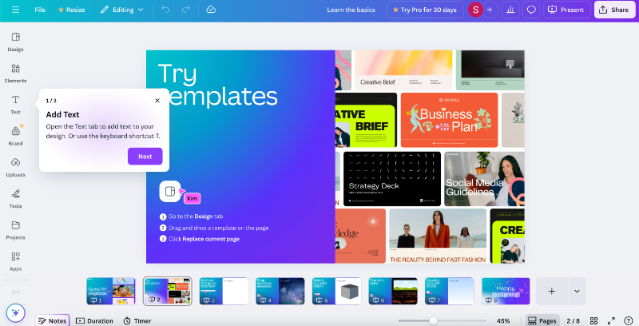Select the Try templates heading text

click(x=217, y=85)
